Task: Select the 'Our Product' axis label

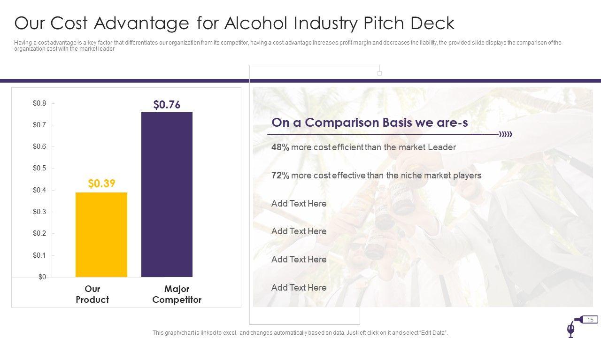Action: [x=92, y=294]
